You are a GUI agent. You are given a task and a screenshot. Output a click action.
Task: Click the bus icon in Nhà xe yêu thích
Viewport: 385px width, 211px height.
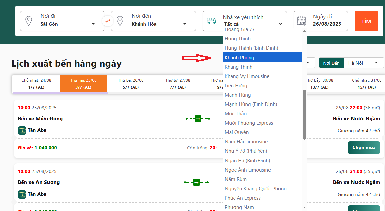coord(211,21)
